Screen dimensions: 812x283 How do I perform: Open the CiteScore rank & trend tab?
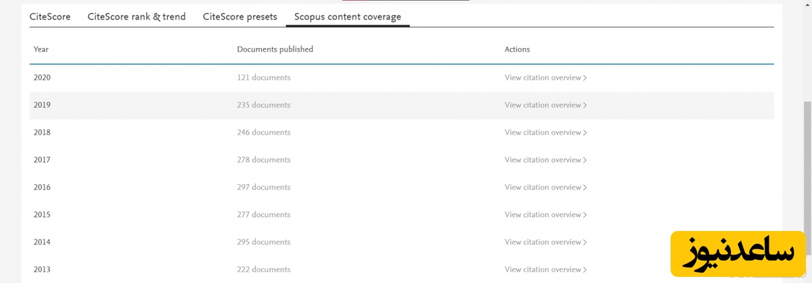[x=136, y=17]
